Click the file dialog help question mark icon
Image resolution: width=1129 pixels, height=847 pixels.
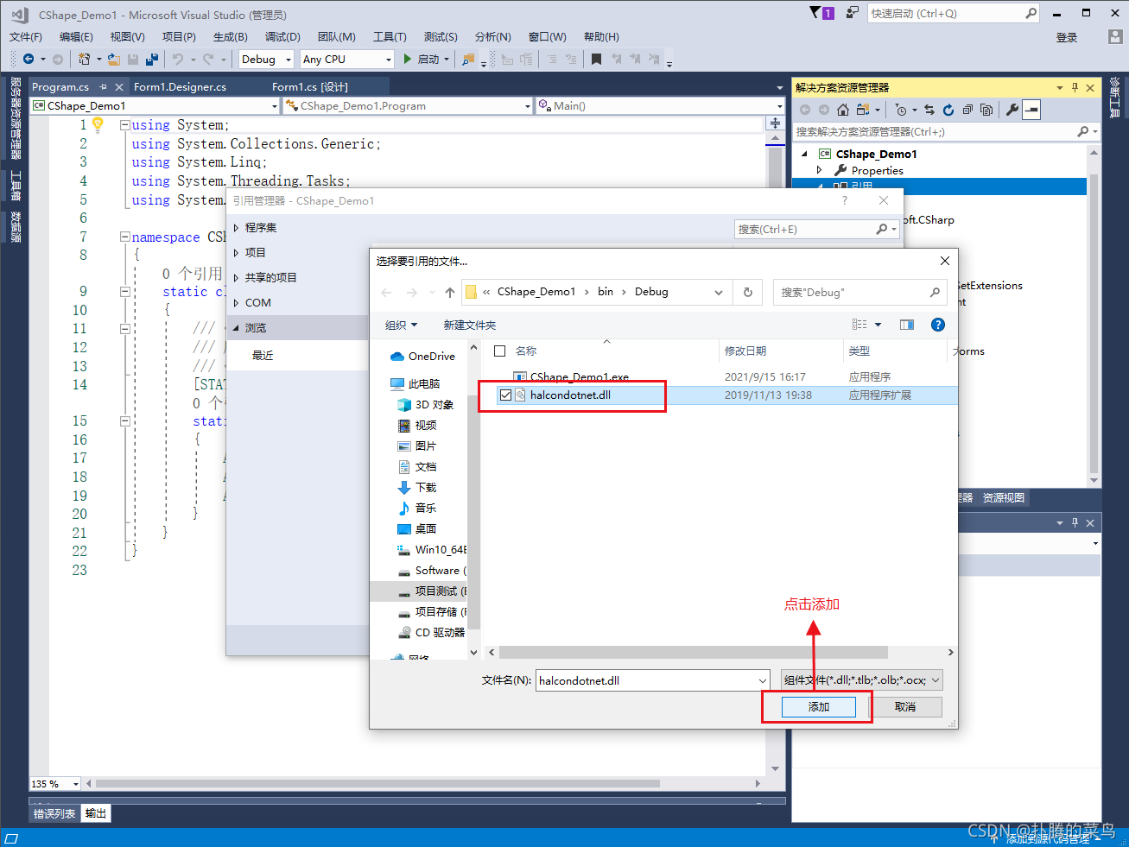pos(938,325)
